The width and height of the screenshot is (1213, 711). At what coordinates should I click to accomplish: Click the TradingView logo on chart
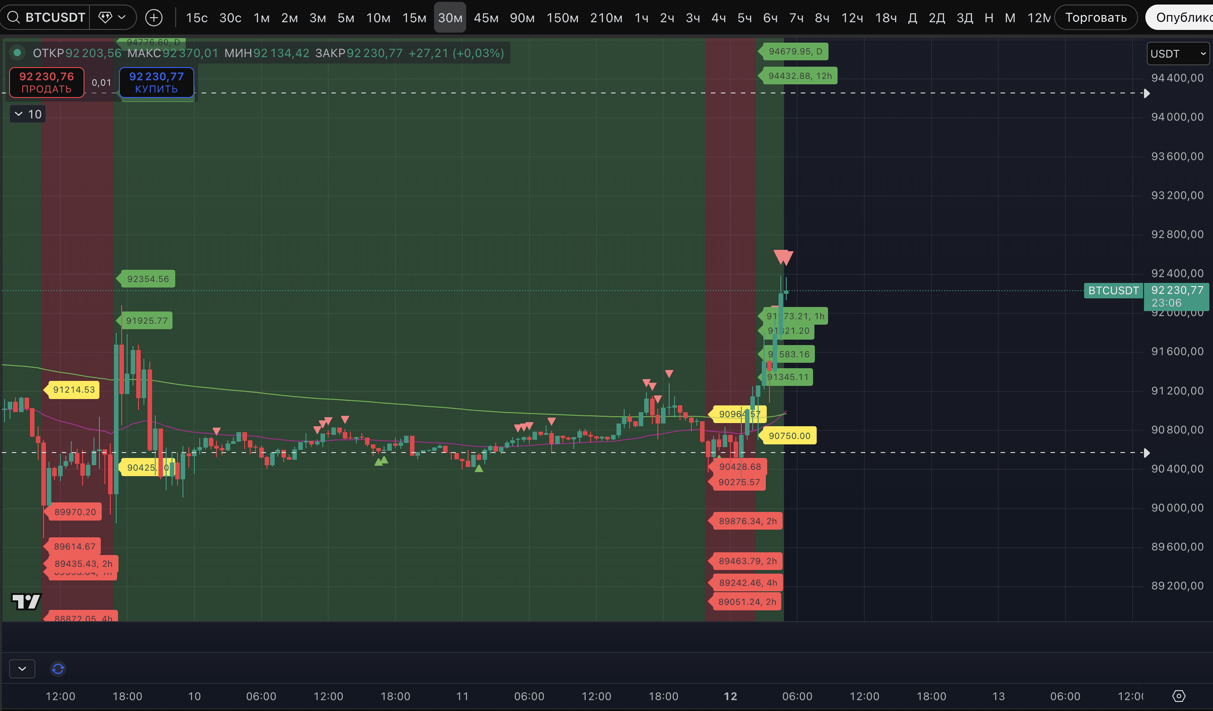26,601
